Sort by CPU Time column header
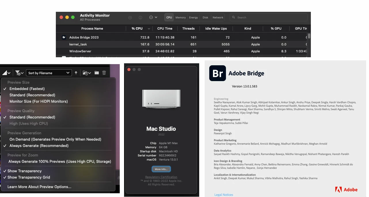 165,29
